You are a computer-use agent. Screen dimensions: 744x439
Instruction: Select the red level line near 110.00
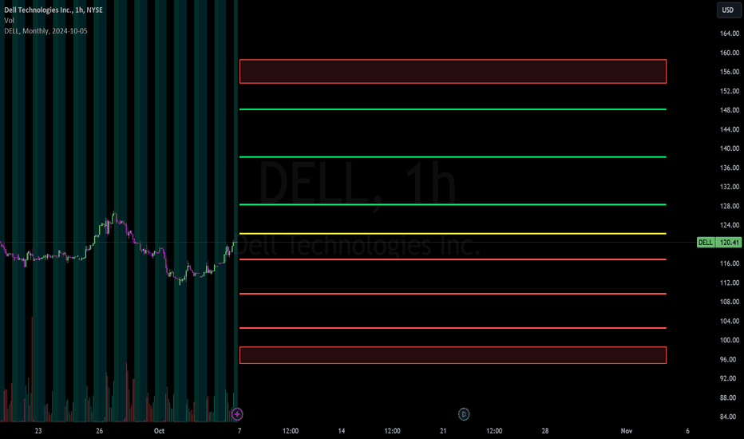(x=453, y=294)
